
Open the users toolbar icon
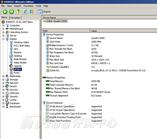31,12
